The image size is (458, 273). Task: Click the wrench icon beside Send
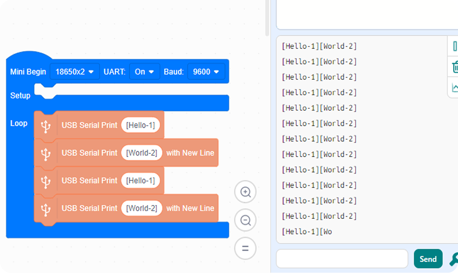pyautogui.click(x=454, y=259)
